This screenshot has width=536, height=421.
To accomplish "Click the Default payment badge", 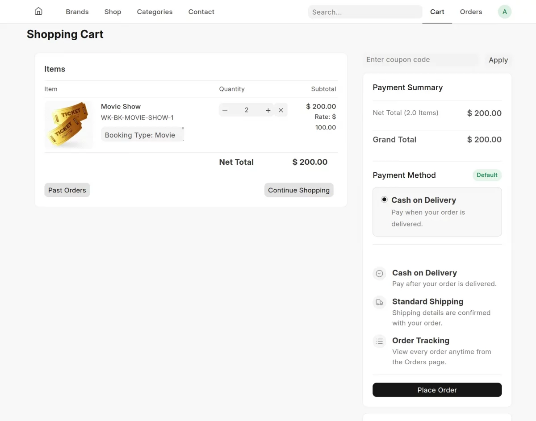I will coord(487,175).
